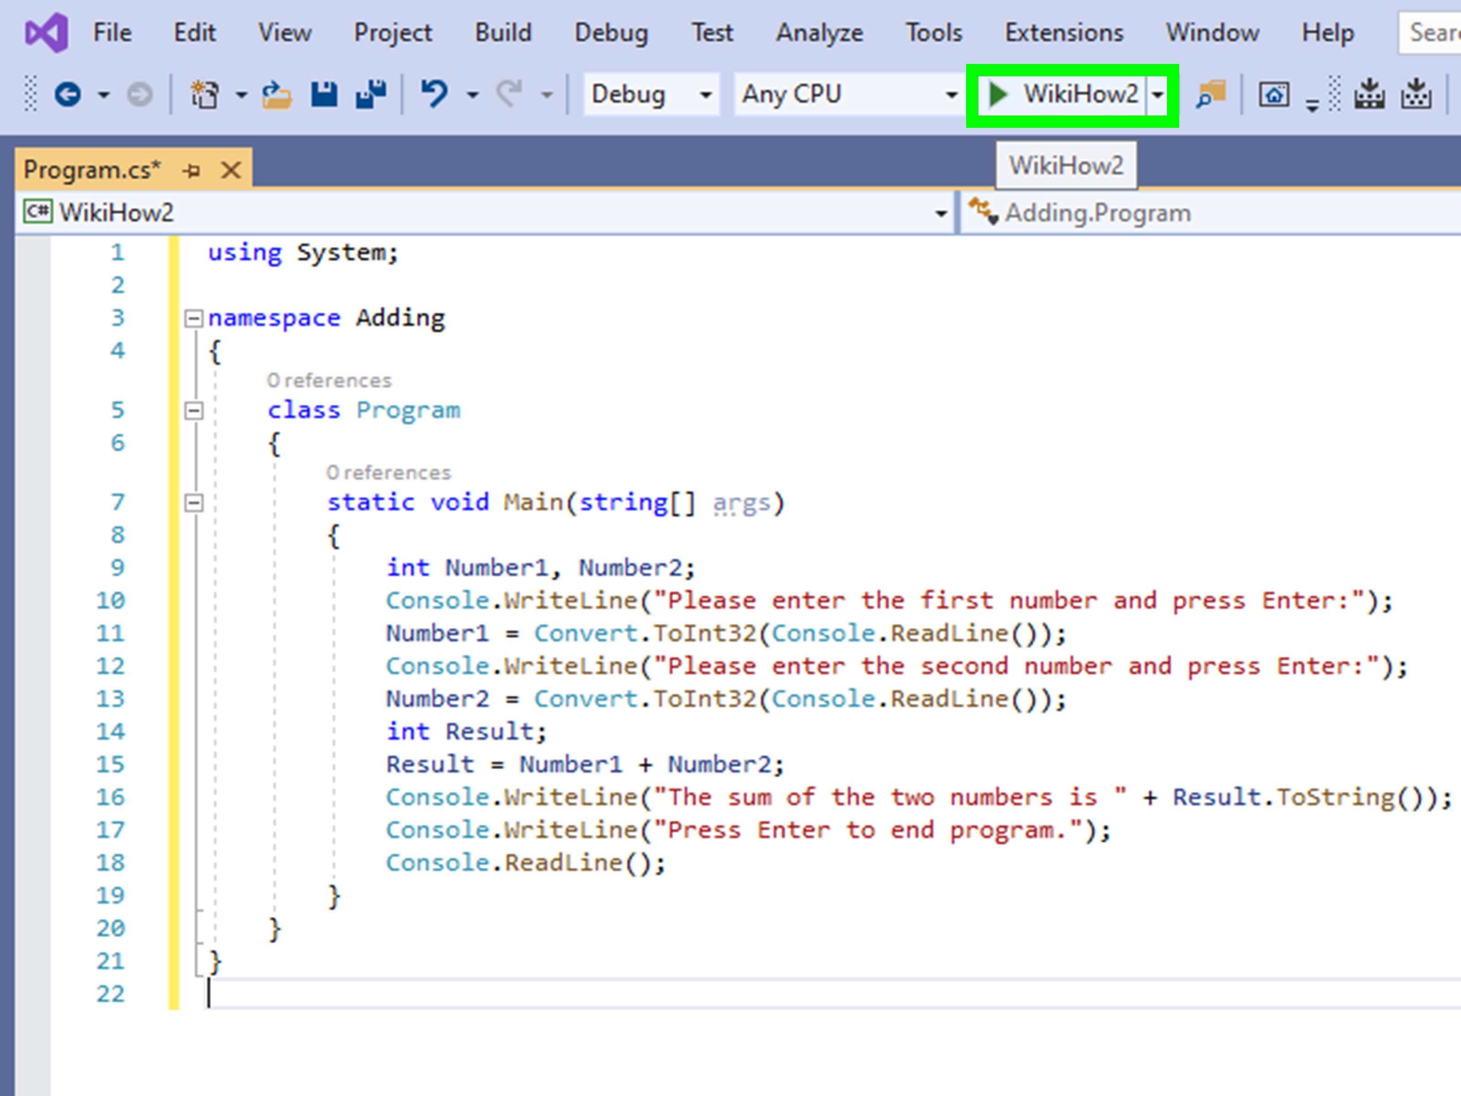Screen dimensions: 1461x1096
Task: Open the View menu
Action: 285,32
